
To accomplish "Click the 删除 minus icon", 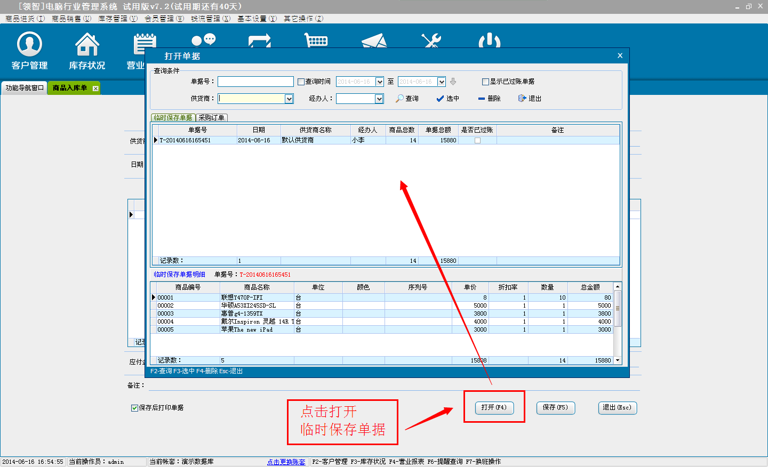I will click(482, 99).
